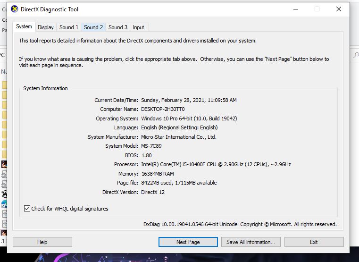Switch to the System tab
The height and width of the screenshot is (262, 359).
[24, 26]
